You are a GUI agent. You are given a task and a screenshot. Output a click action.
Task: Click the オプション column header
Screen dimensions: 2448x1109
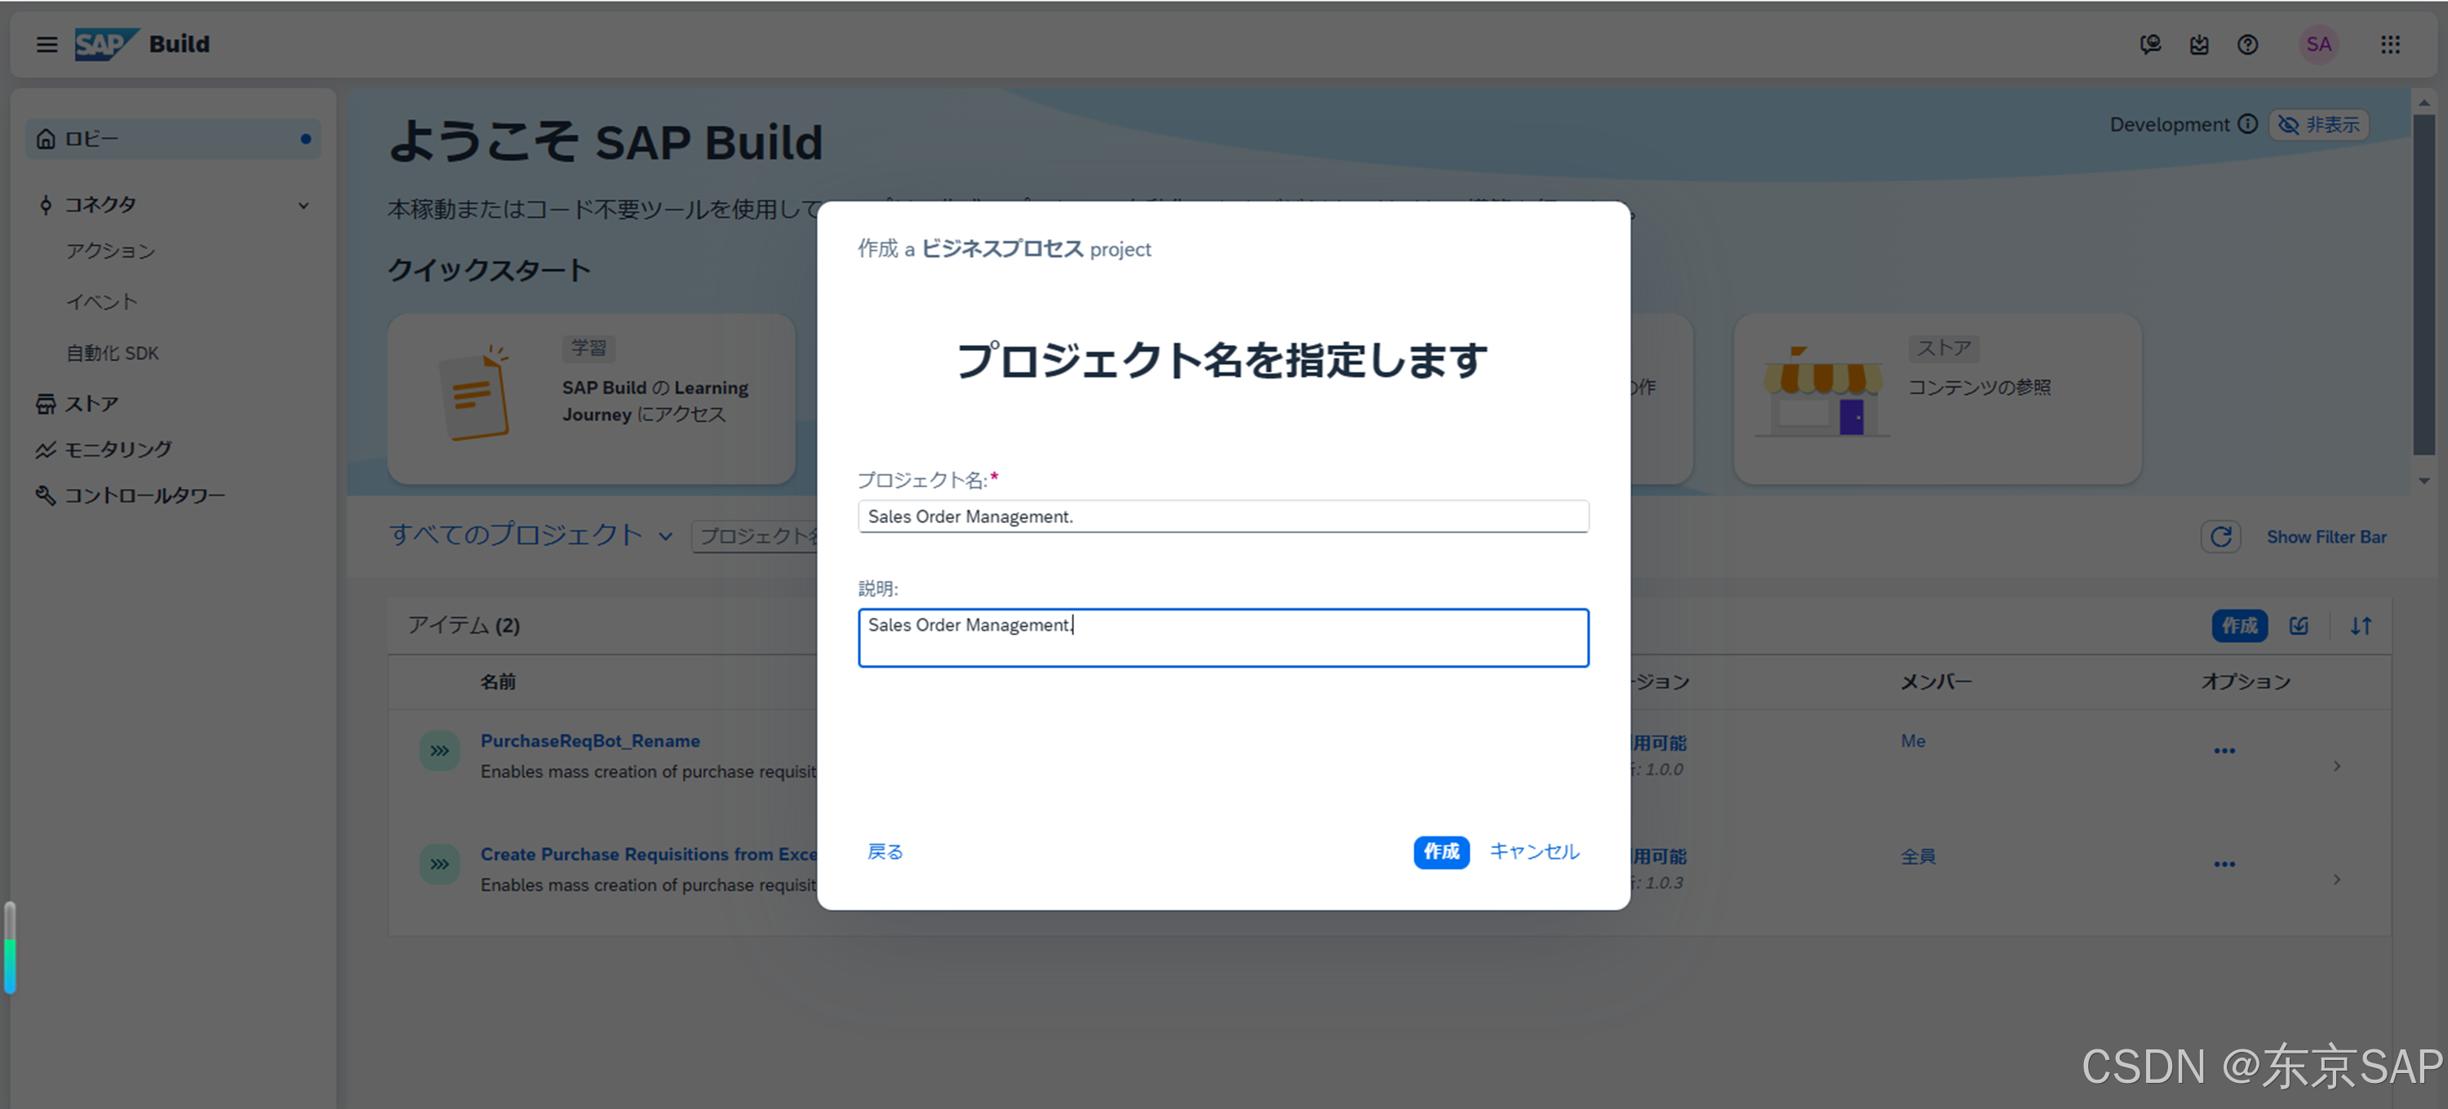coord(2246,681)
